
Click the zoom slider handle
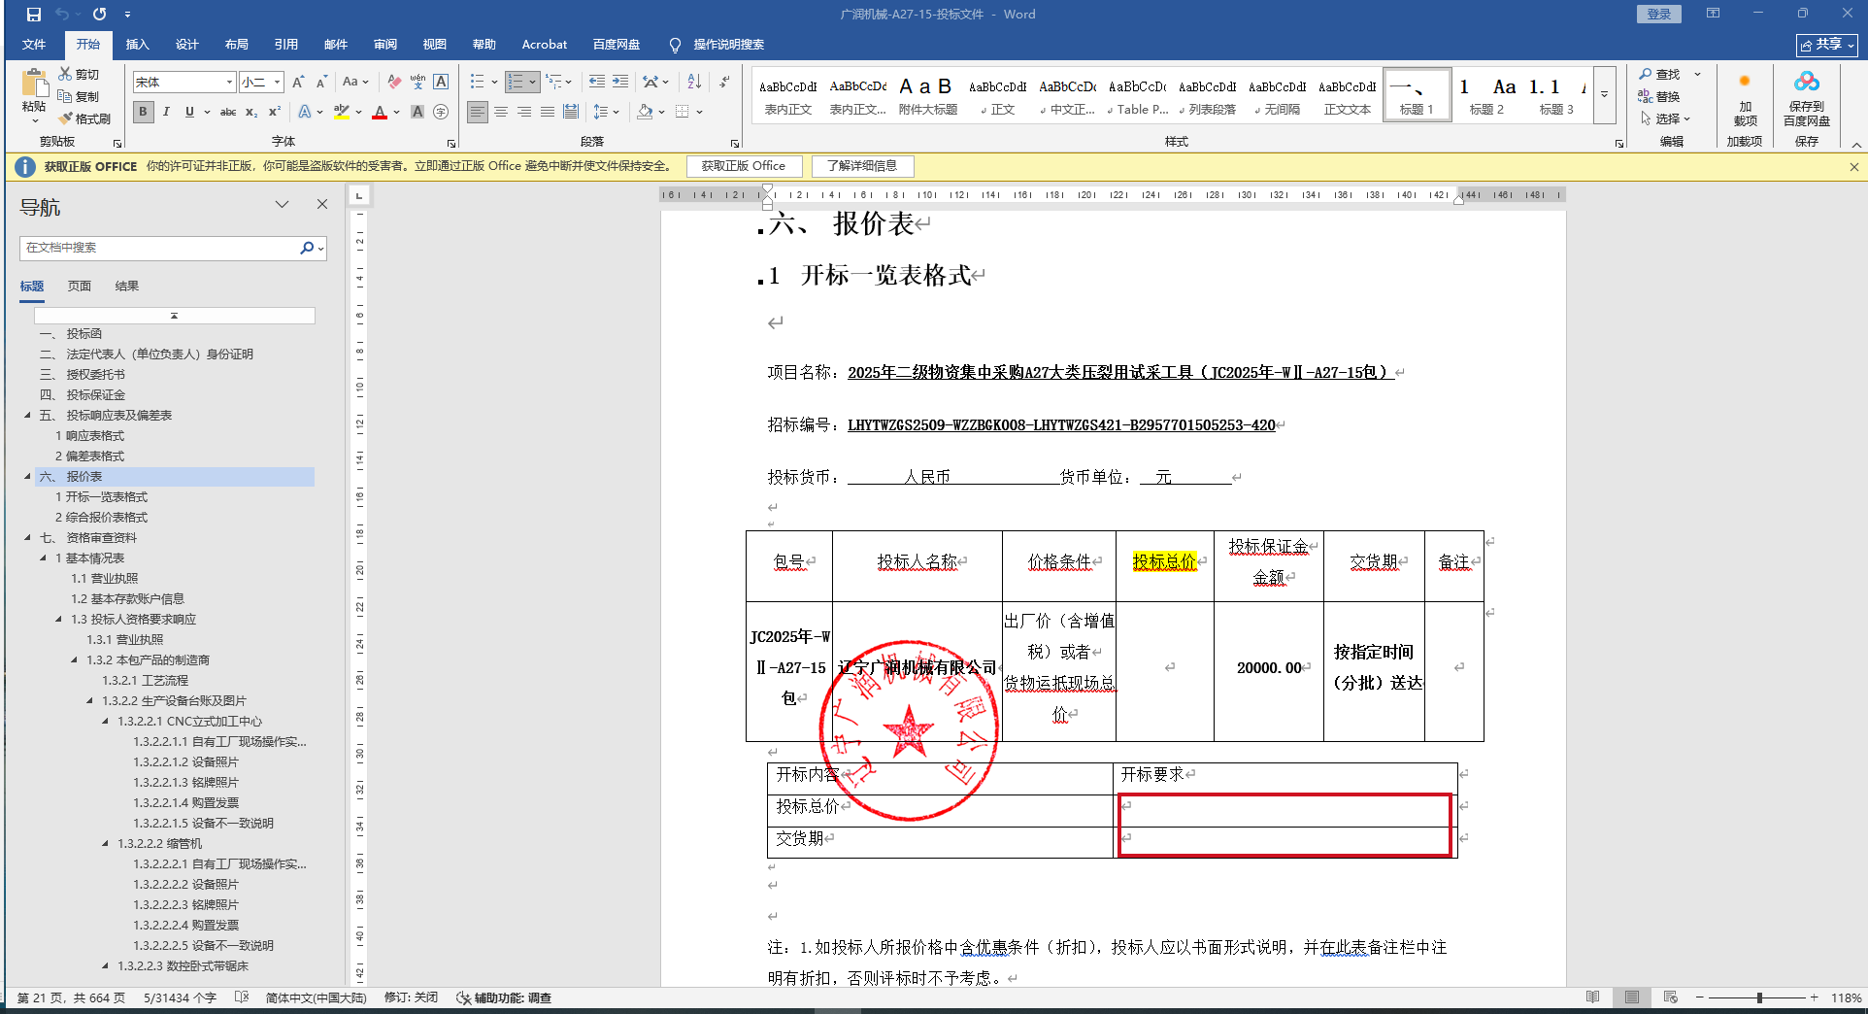coord(1759,997)
